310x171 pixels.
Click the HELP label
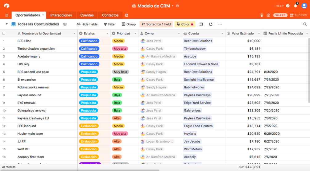click(280, 6)
